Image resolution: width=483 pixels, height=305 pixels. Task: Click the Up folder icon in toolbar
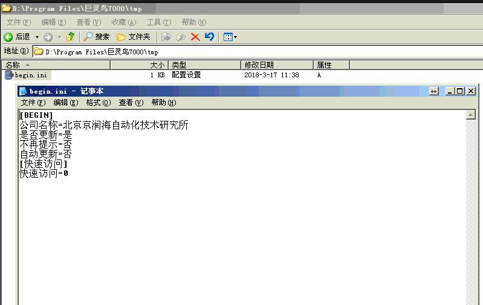(x=71, y=37)
